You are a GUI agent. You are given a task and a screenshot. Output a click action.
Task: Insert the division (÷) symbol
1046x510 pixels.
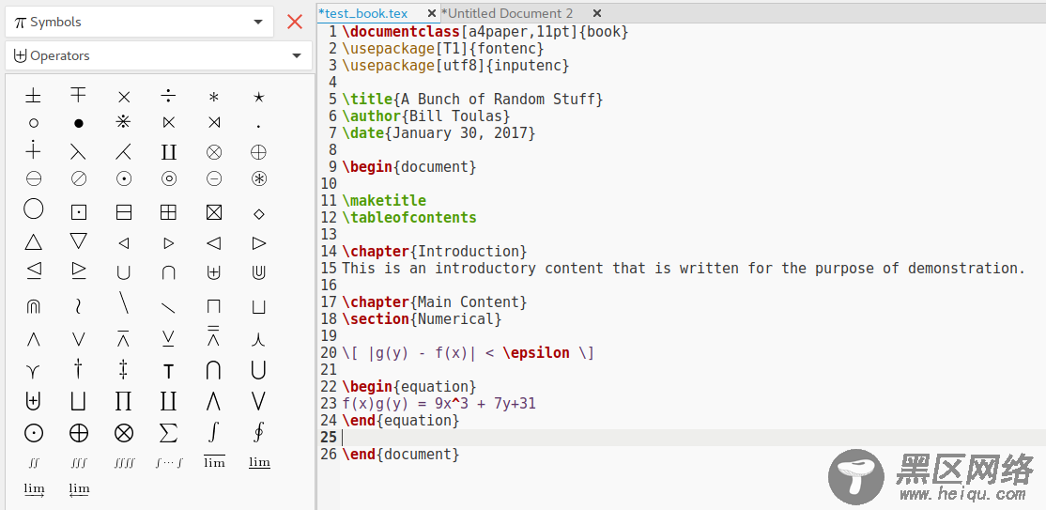[169, 97]
